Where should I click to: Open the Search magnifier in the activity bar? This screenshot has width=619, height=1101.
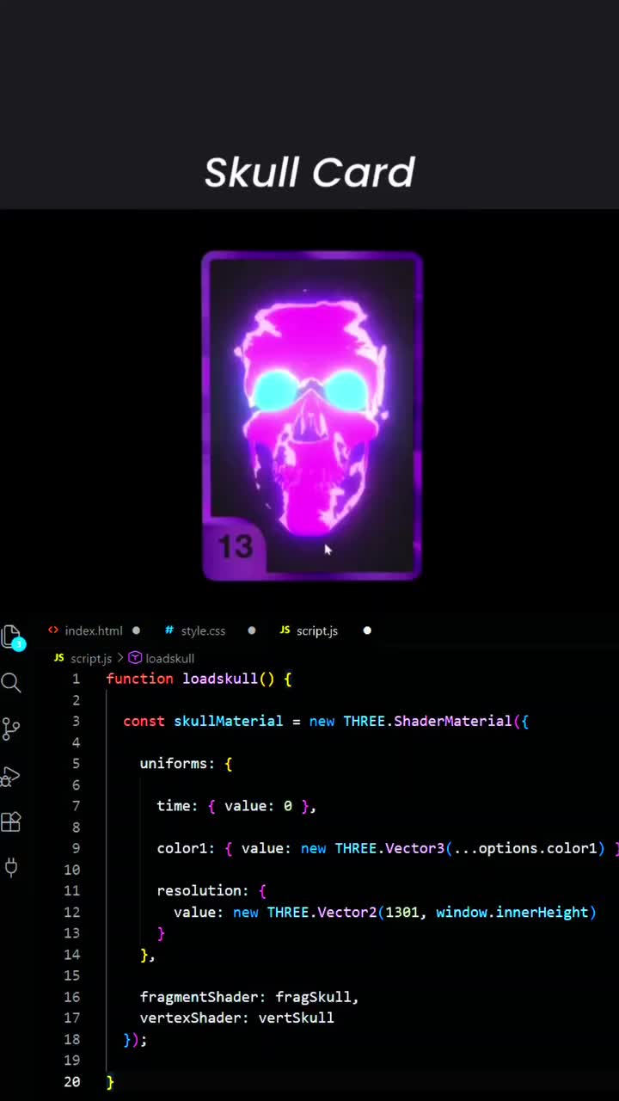(x=11, y=683)
